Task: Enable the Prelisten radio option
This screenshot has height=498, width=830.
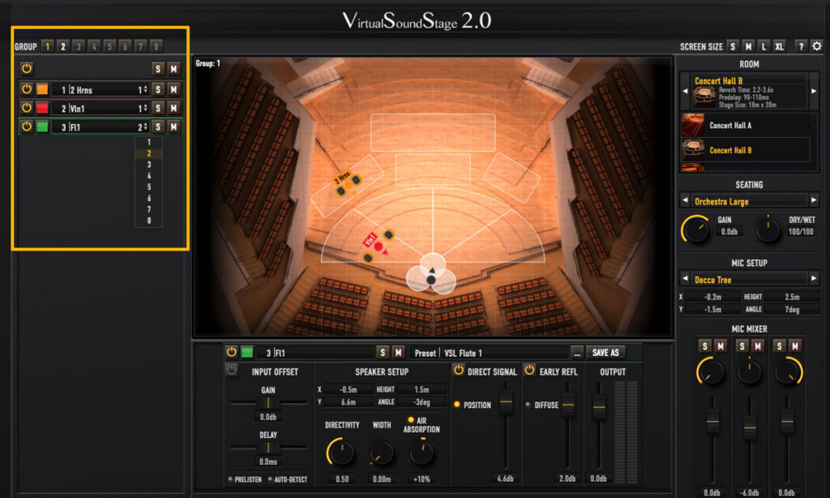Action: click(231, 479)
